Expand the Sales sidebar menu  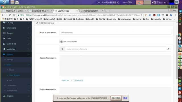[x=16, y=39]
